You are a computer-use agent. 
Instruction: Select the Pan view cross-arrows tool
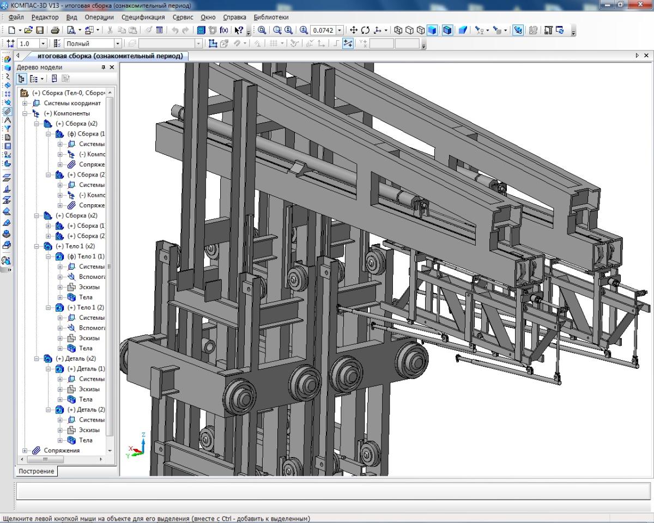[353, 31]
